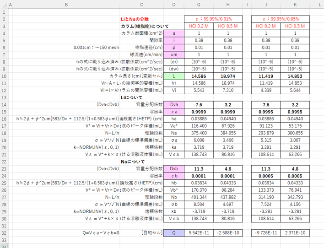Select column header K

click(x=295, y=5)
